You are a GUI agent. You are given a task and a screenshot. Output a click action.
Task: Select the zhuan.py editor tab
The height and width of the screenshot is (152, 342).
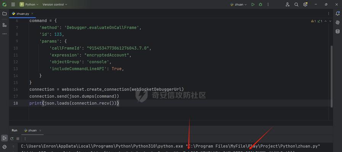(22, 13)
